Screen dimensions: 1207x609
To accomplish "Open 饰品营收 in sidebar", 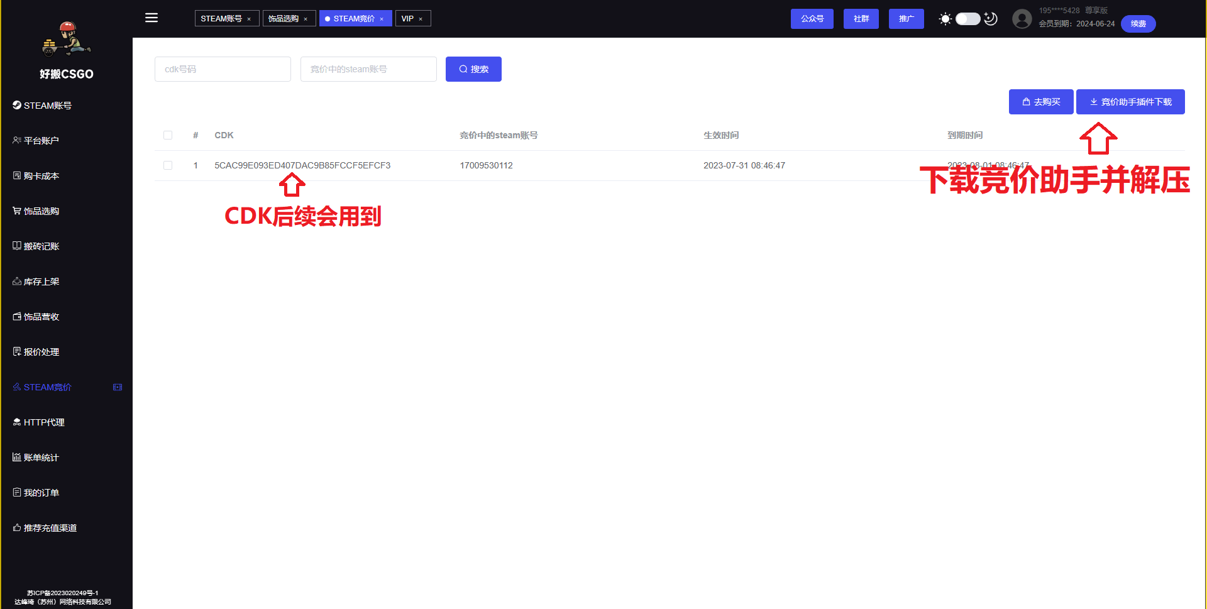I will point(66,317).
